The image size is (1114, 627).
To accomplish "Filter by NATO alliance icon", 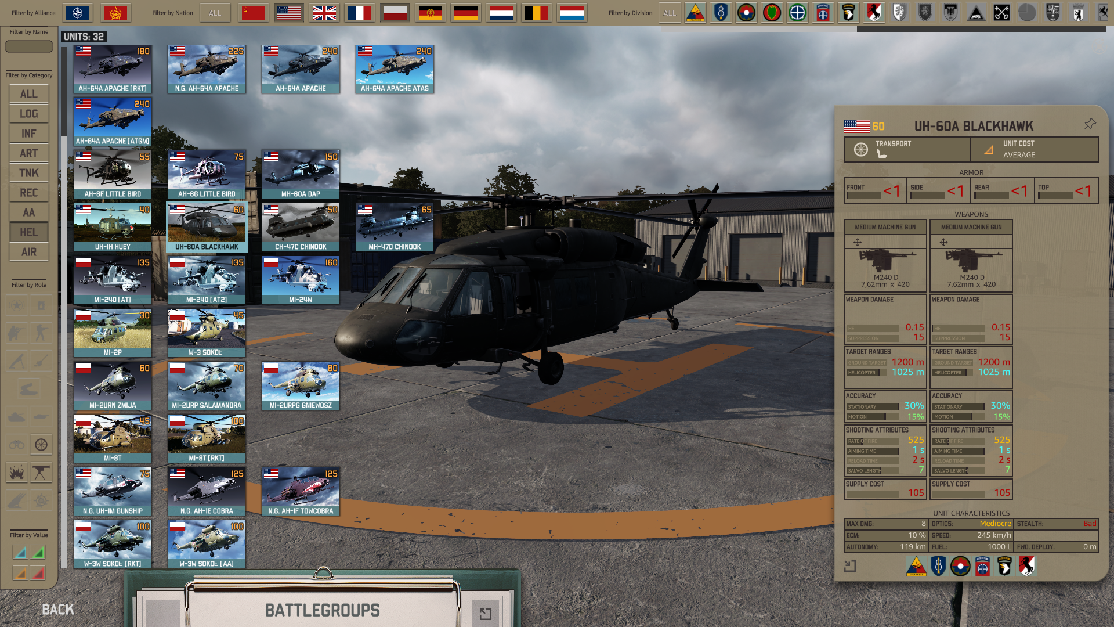I will coord(78,13).
